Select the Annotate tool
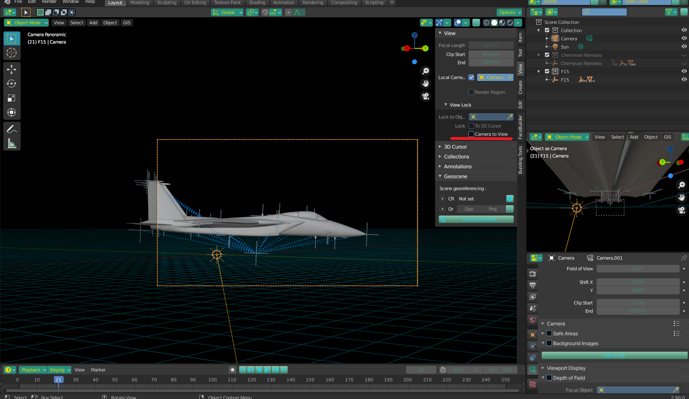This screenshot has width=689, height=399. click(12, 129)
